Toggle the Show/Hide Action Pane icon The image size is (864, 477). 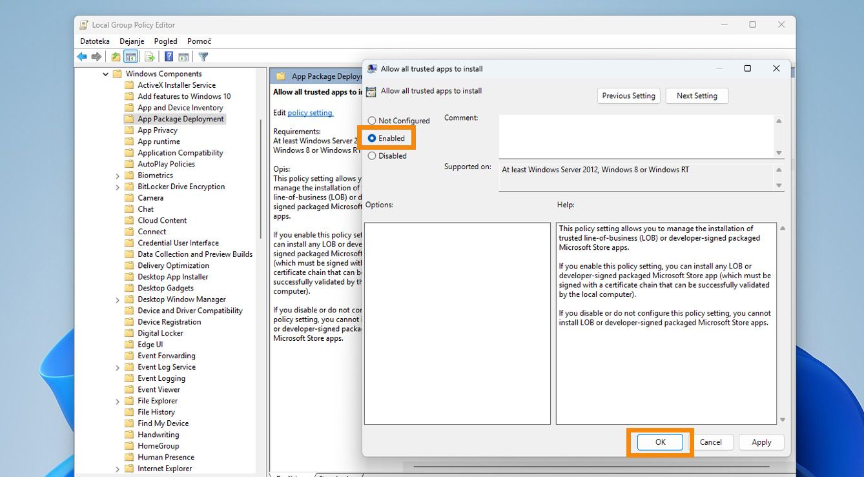point(183,57)
